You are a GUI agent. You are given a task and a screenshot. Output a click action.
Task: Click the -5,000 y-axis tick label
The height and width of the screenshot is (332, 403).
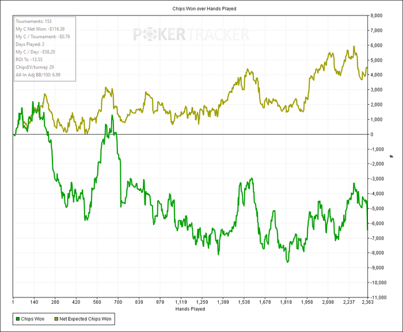click(x=377, y=208)
